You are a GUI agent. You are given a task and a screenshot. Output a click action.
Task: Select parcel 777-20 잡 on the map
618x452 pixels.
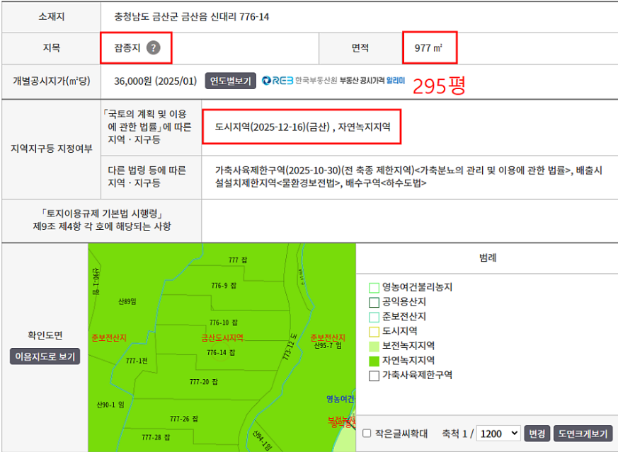[205, 382]
